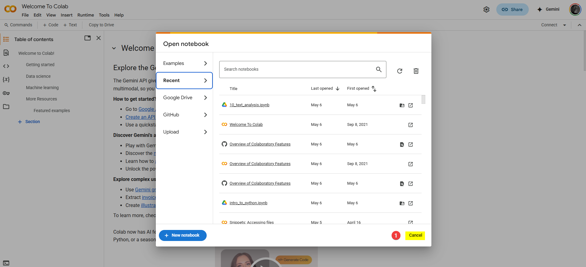Screen dimensions: 586x267
Task: Open the user account avatar
Action: (x=575, y=9)
